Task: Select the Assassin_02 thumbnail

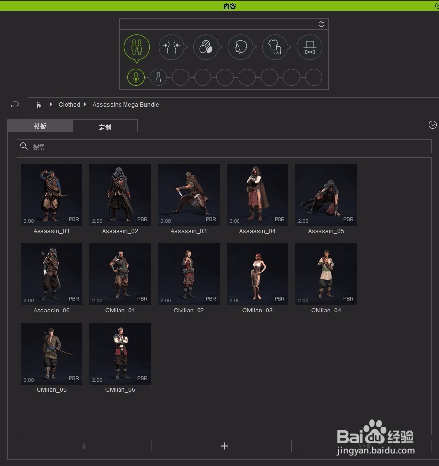Action: click(120, 194)
